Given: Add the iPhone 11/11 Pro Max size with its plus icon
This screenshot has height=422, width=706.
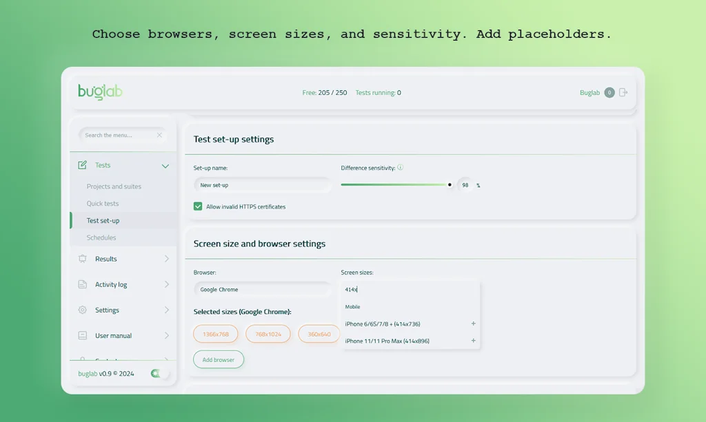Looking at the screenshot, I should coord(473,341).
